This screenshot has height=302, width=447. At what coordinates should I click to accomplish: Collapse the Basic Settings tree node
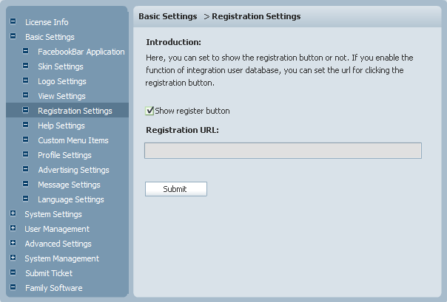click(x=13, y=36)
